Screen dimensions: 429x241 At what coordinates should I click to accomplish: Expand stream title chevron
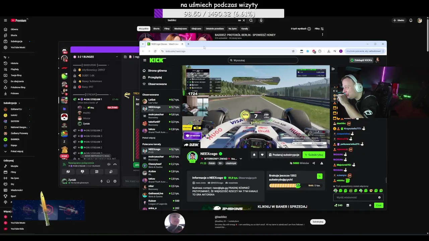pyautogui.click(x=241, y=159)
